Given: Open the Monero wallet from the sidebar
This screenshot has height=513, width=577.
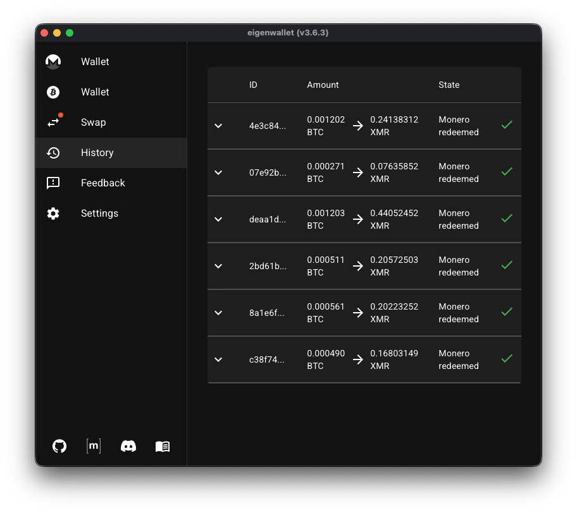Looking at the screenshot, I should point(53,61).
